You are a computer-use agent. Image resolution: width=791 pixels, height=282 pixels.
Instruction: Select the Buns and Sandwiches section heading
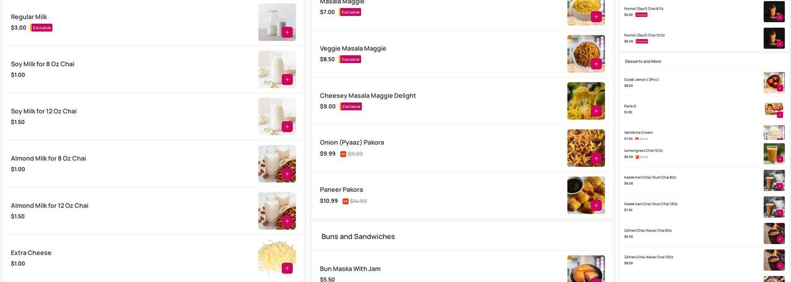358,236
